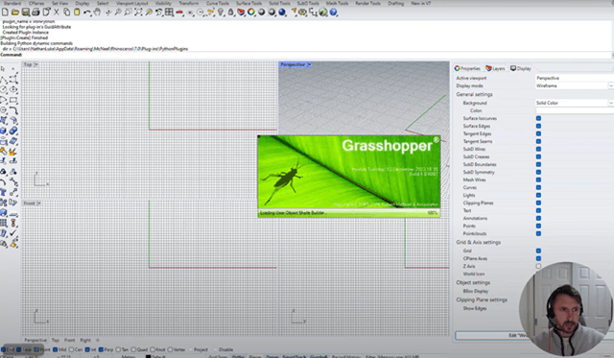The width and height of the screenshot is (614, 358).
Task: Click the Open file folder icon
Action: [15, 12]
